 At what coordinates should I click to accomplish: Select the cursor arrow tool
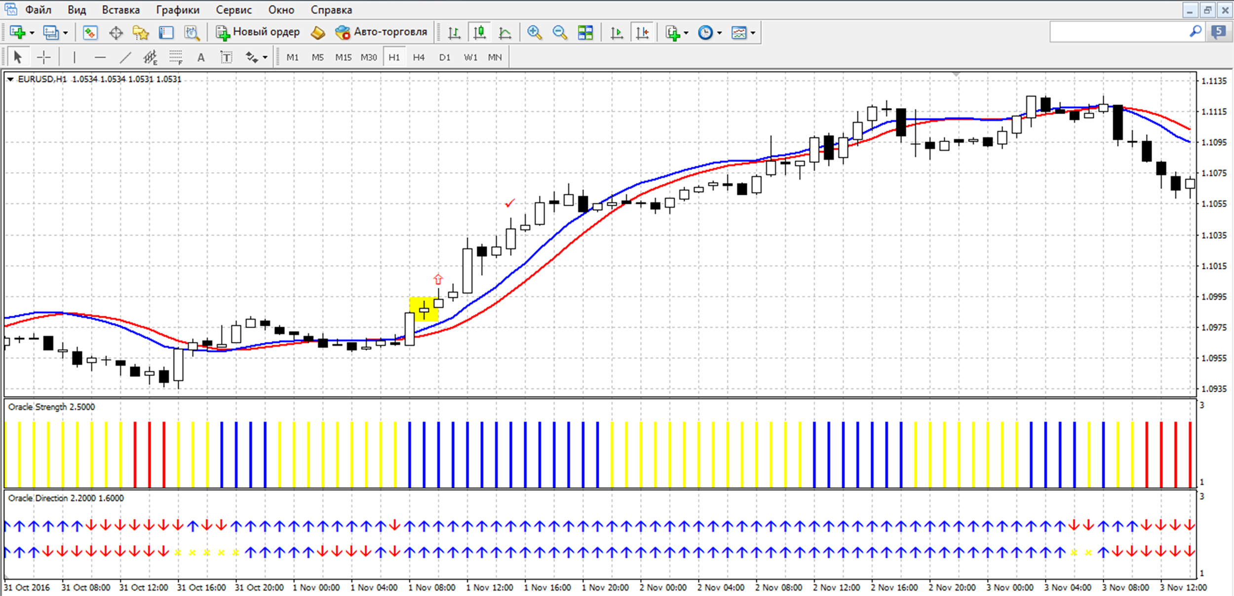pos(18,57)
